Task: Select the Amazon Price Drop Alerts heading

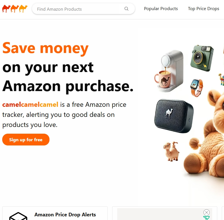Action: click(x=65, y=215)
